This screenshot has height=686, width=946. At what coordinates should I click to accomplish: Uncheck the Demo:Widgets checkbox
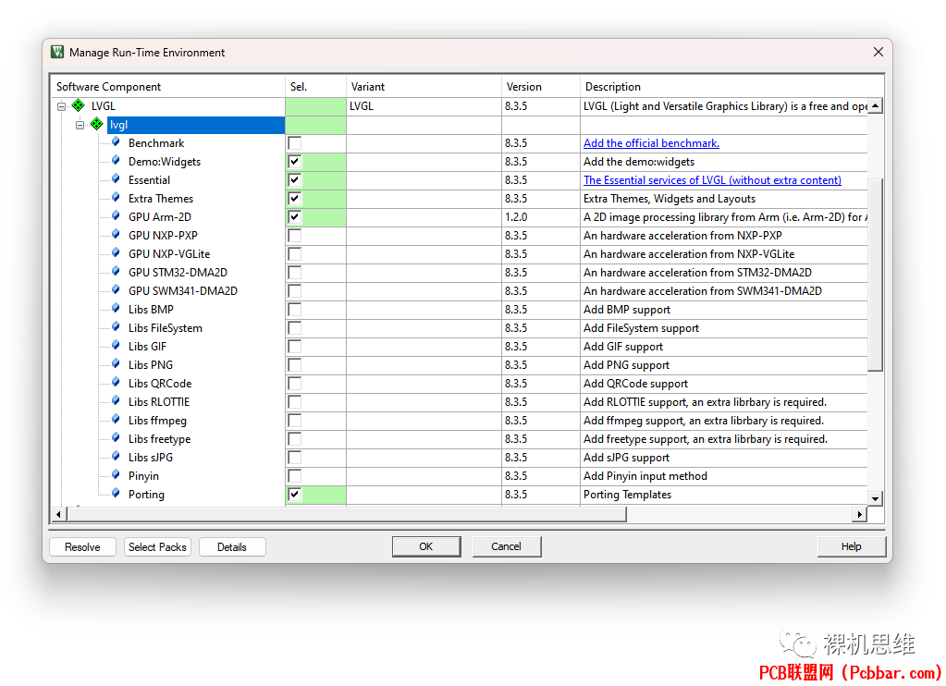click(294, 162)
